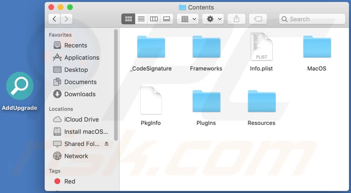This screenshot has width=351, height=193.
Task: Open the gear Action dropdown menu
Action: [213, 19]
